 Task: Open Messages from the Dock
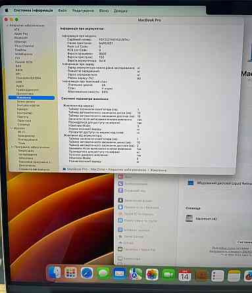click(103, 273)
